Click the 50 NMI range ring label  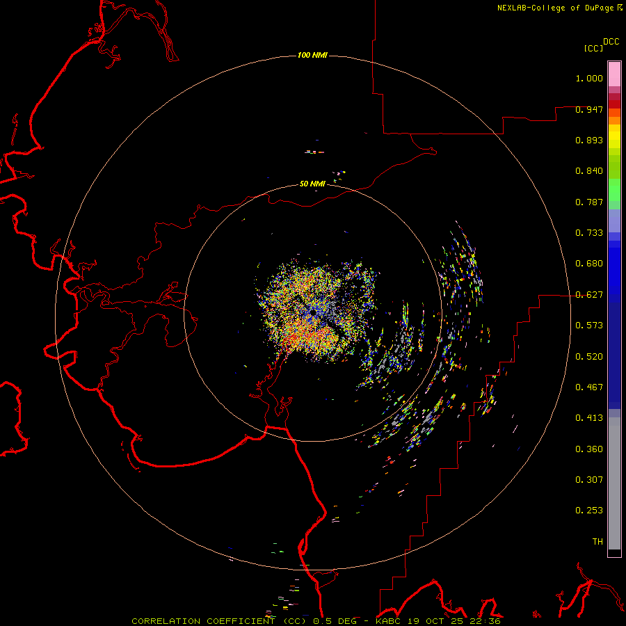[312, 184]
